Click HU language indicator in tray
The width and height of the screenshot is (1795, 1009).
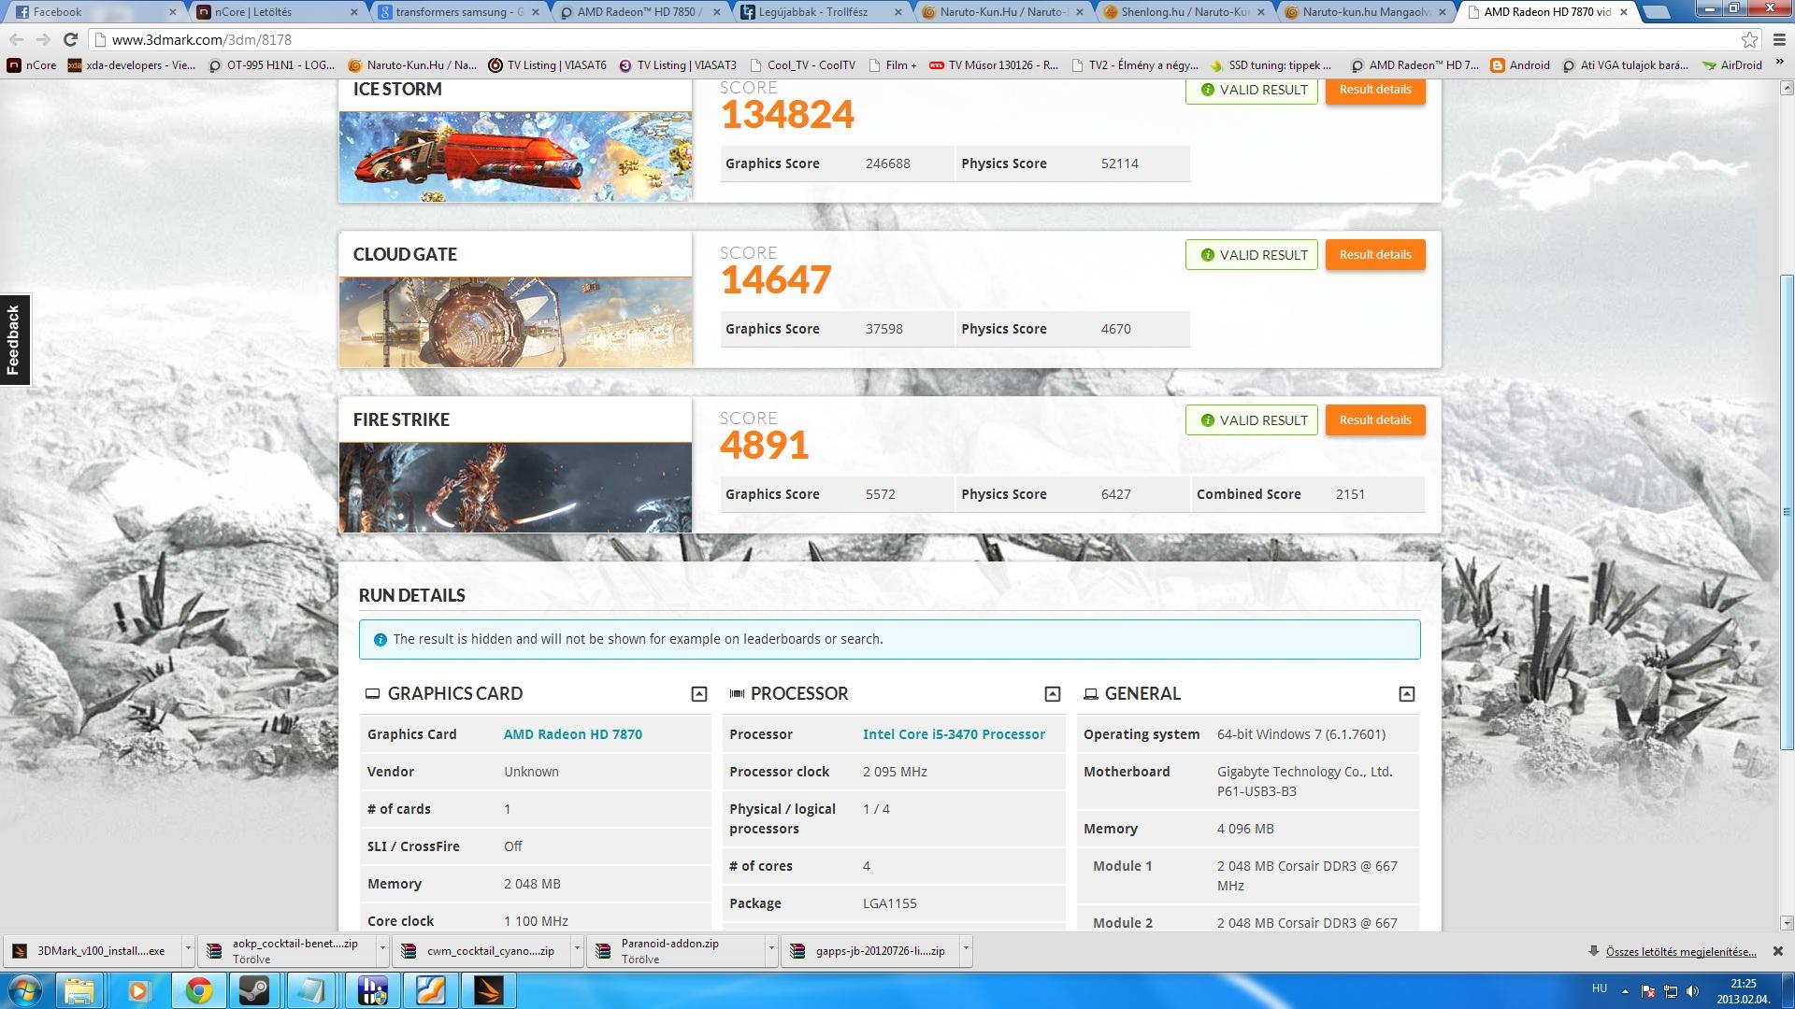(1600, 988)
